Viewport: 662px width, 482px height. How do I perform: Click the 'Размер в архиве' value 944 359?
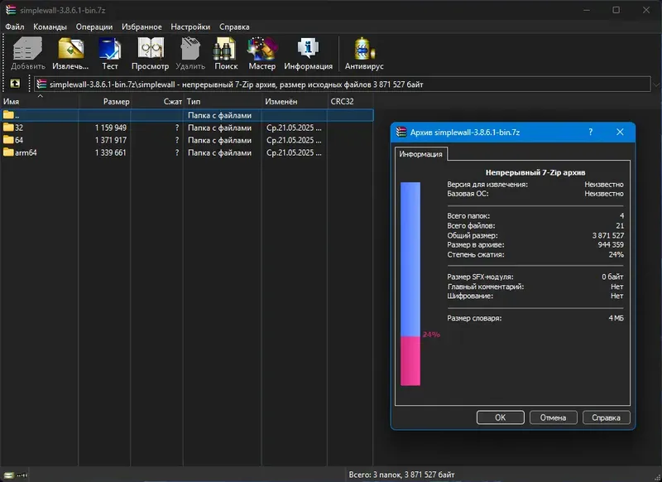tap(611, 244)
